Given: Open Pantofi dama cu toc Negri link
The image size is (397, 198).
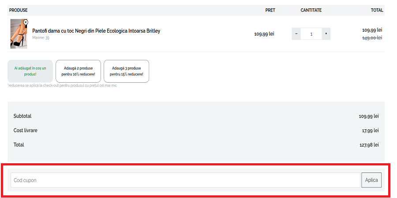Looking at the screenshot, I should tap(96, 31).
